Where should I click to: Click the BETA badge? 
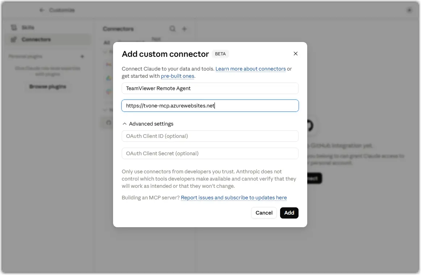(x=220, y=54)
